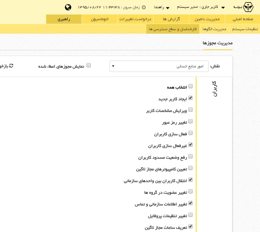Expand the کاربر جاری user menu

223,7
